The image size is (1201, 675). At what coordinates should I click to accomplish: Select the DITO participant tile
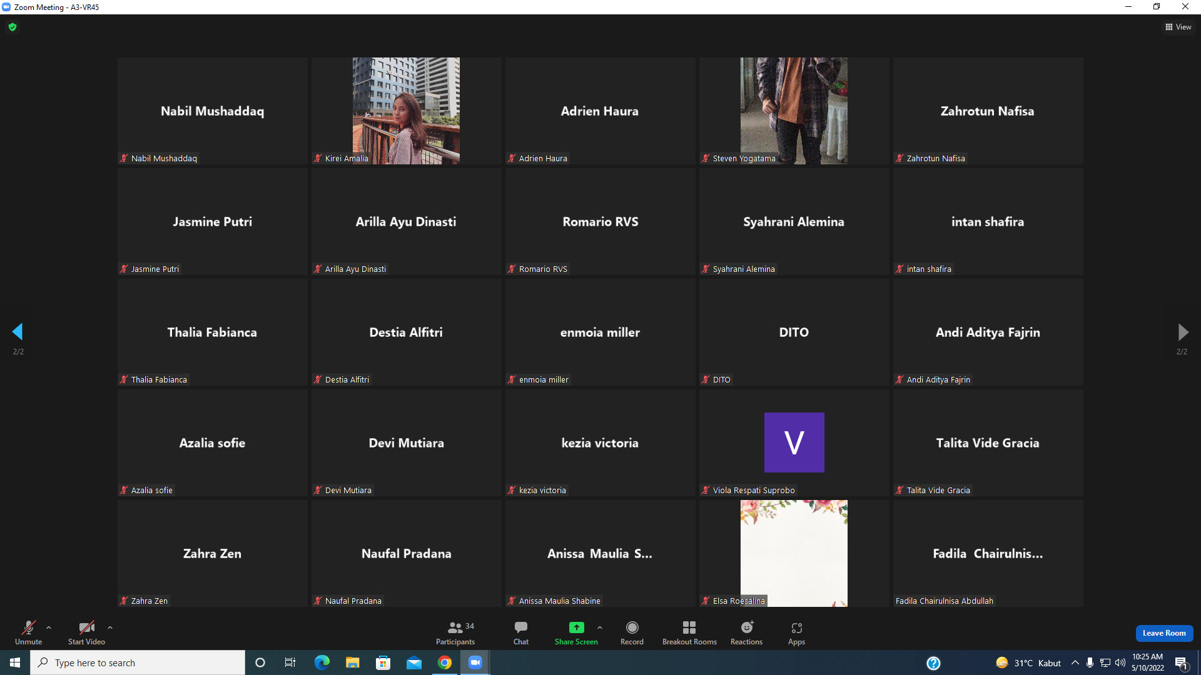pos(794,332)
